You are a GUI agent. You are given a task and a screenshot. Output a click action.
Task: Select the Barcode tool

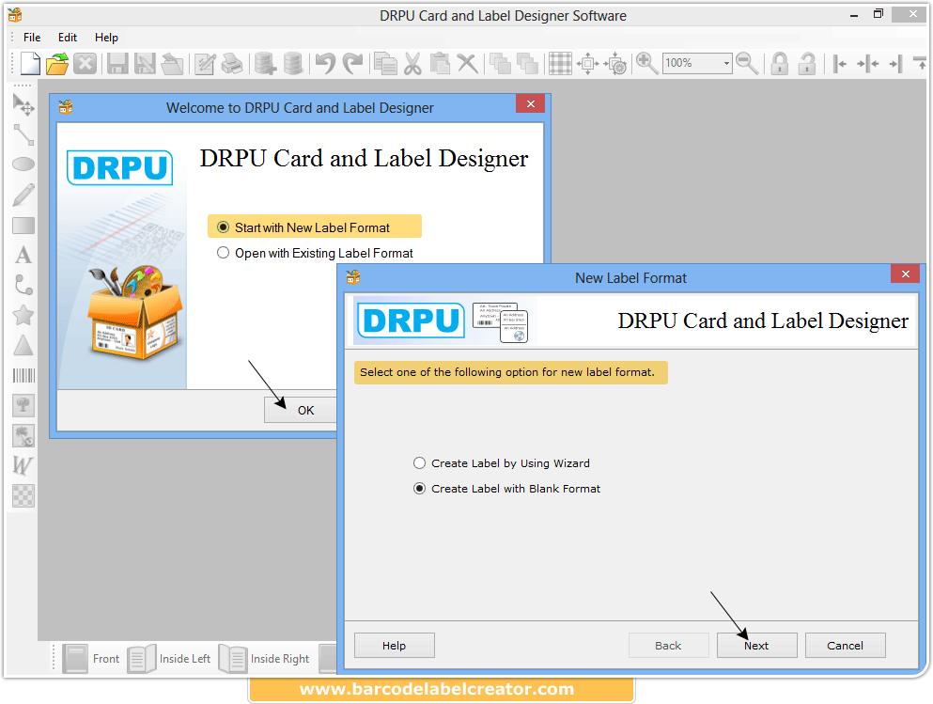pos(23,375)
